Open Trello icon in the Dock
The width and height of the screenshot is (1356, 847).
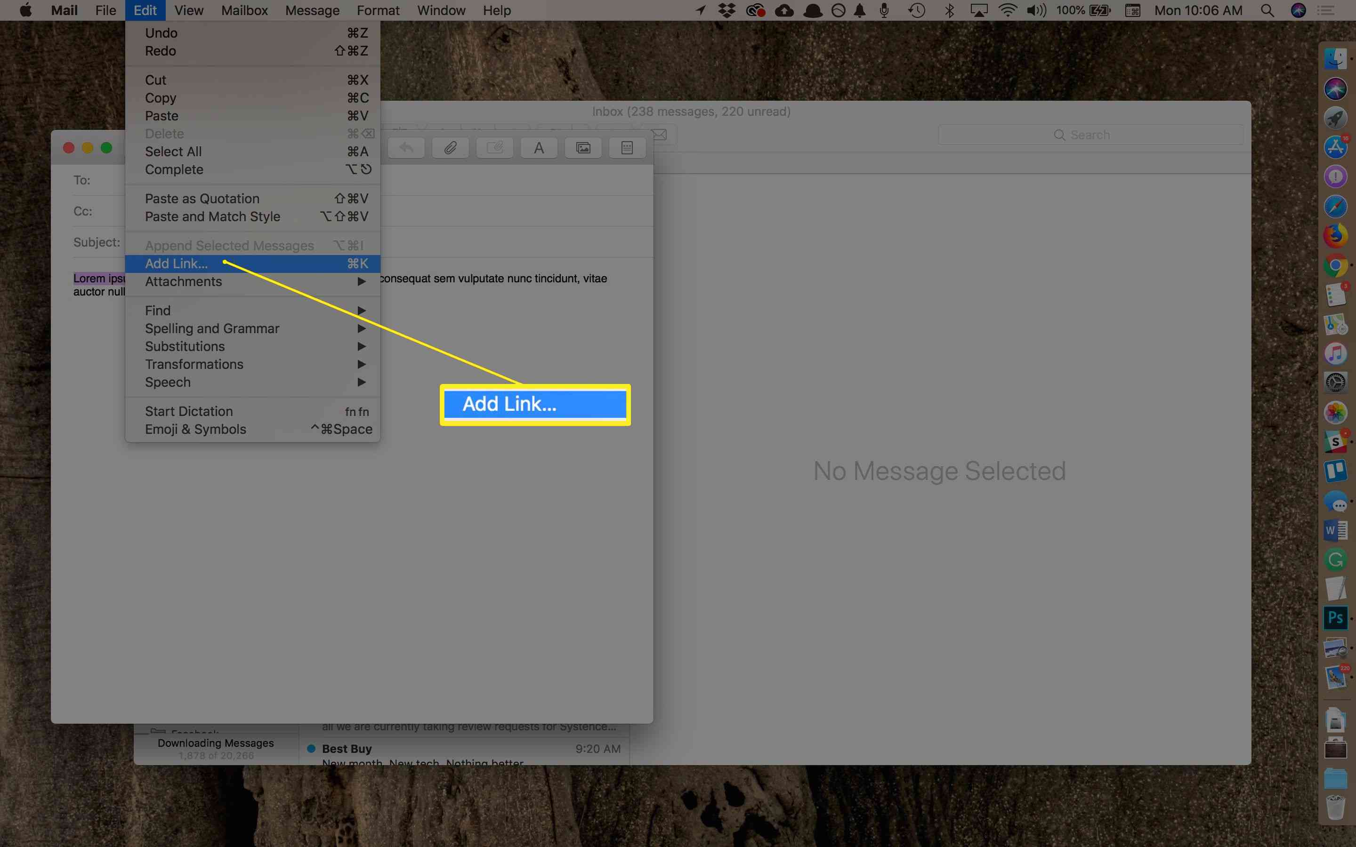click(1335, 471)
